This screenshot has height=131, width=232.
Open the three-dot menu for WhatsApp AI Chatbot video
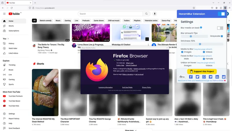[x=148, y=45]
